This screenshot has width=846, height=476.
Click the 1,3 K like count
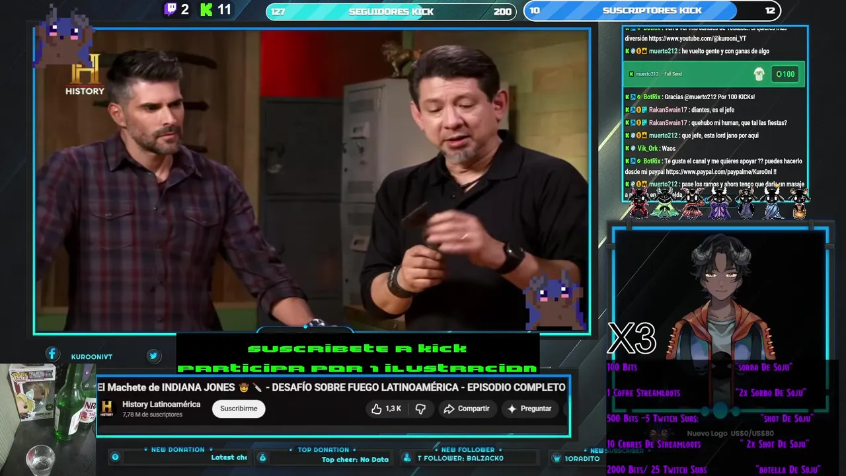pos(393,409)
